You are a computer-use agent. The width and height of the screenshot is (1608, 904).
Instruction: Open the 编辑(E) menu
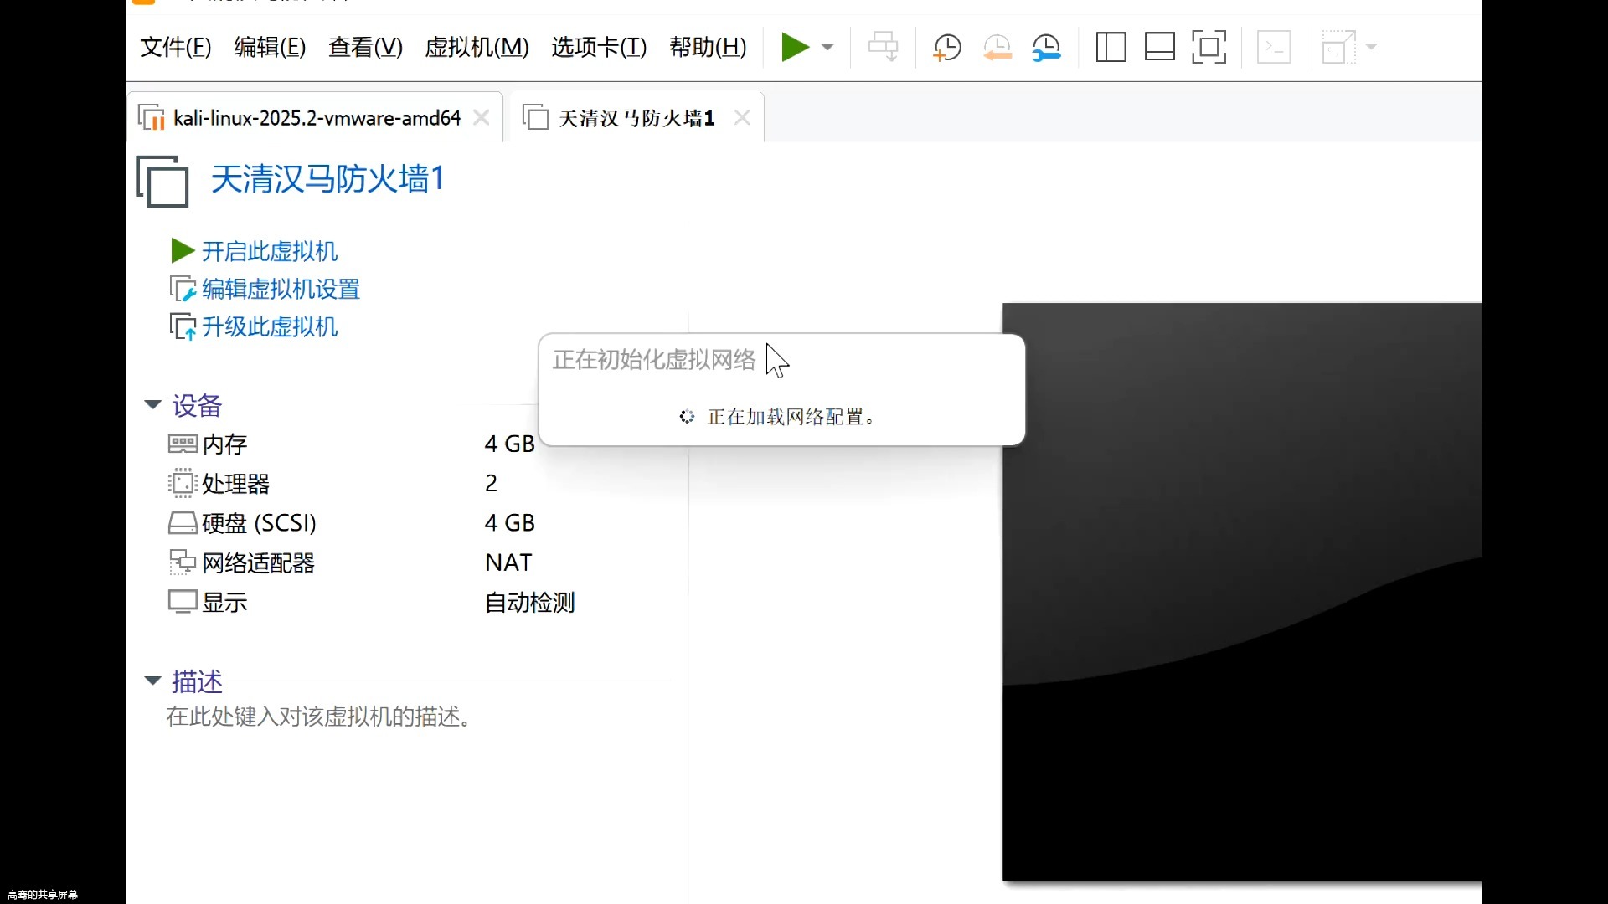[270, 47]
